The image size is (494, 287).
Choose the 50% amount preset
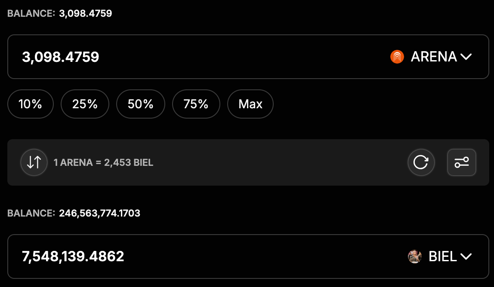(140, 104)
